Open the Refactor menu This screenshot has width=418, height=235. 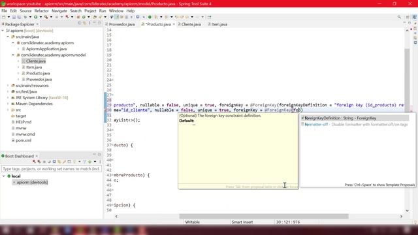pos(42,11)
